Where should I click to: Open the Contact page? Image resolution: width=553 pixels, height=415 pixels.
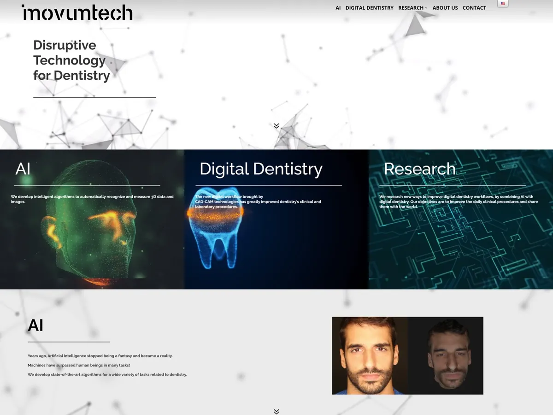(474, 8)
